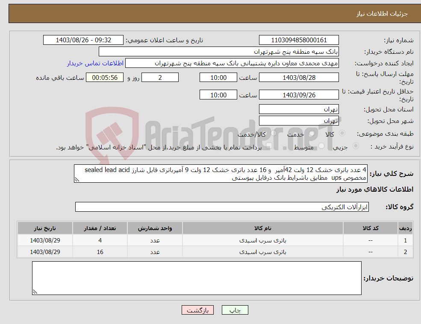
Task: Click the price validity date 1403/09/26
Action: point(299,95)
